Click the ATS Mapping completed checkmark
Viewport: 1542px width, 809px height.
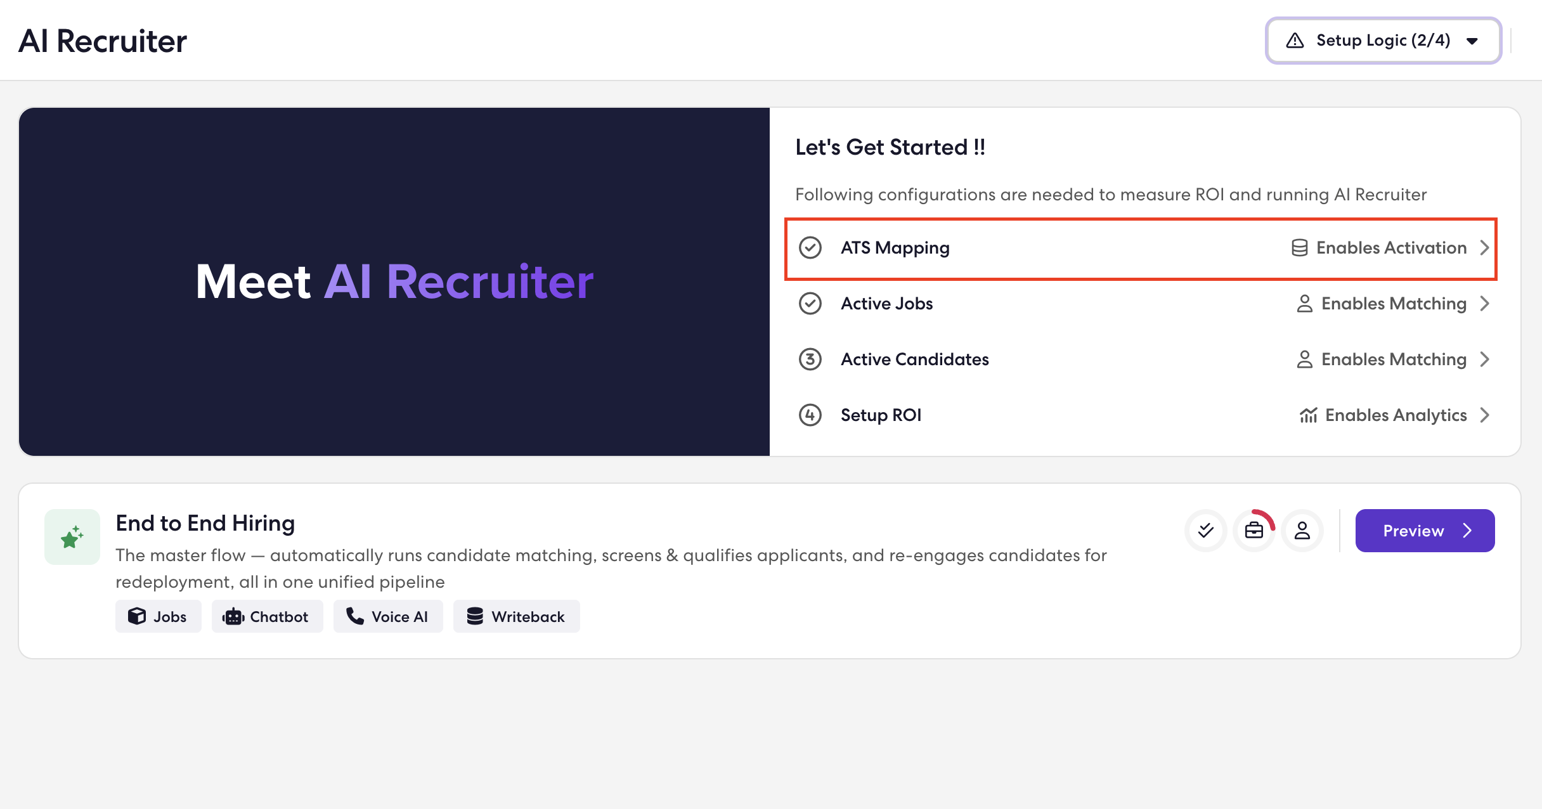[810, 248]
